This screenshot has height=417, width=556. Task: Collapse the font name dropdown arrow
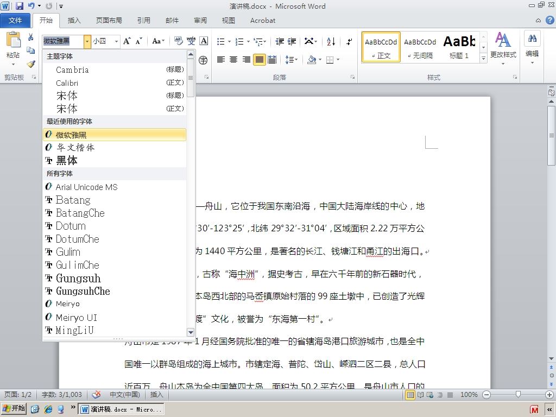(x=87, y=41)
